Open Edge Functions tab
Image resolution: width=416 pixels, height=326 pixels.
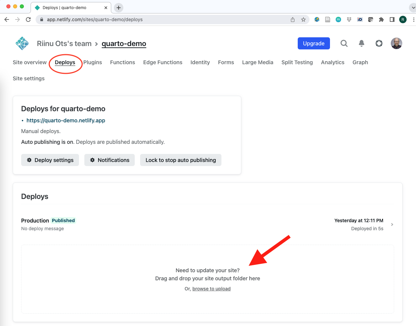coord(163,62)
